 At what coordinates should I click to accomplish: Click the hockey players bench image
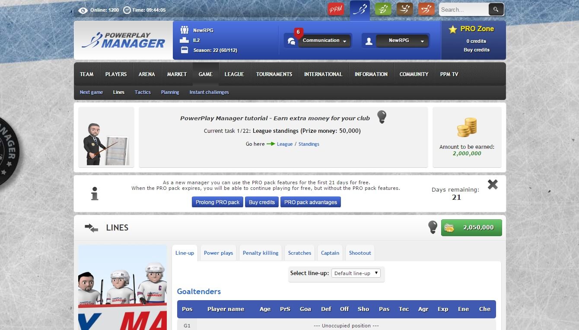click(x=122, y=287)
